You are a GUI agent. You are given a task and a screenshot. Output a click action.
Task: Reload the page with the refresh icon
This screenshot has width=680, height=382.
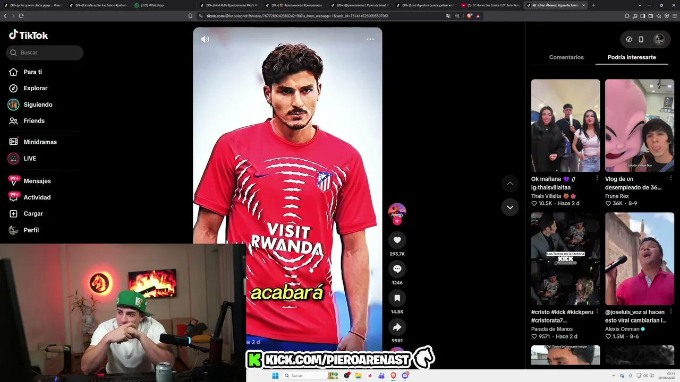(x=21, y=16)
